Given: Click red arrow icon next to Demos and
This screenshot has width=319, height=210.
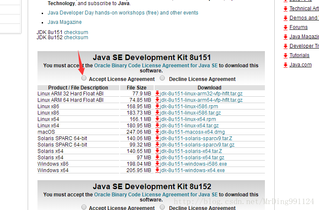Looking at the screenshot, I should click(x=286, y=18).
